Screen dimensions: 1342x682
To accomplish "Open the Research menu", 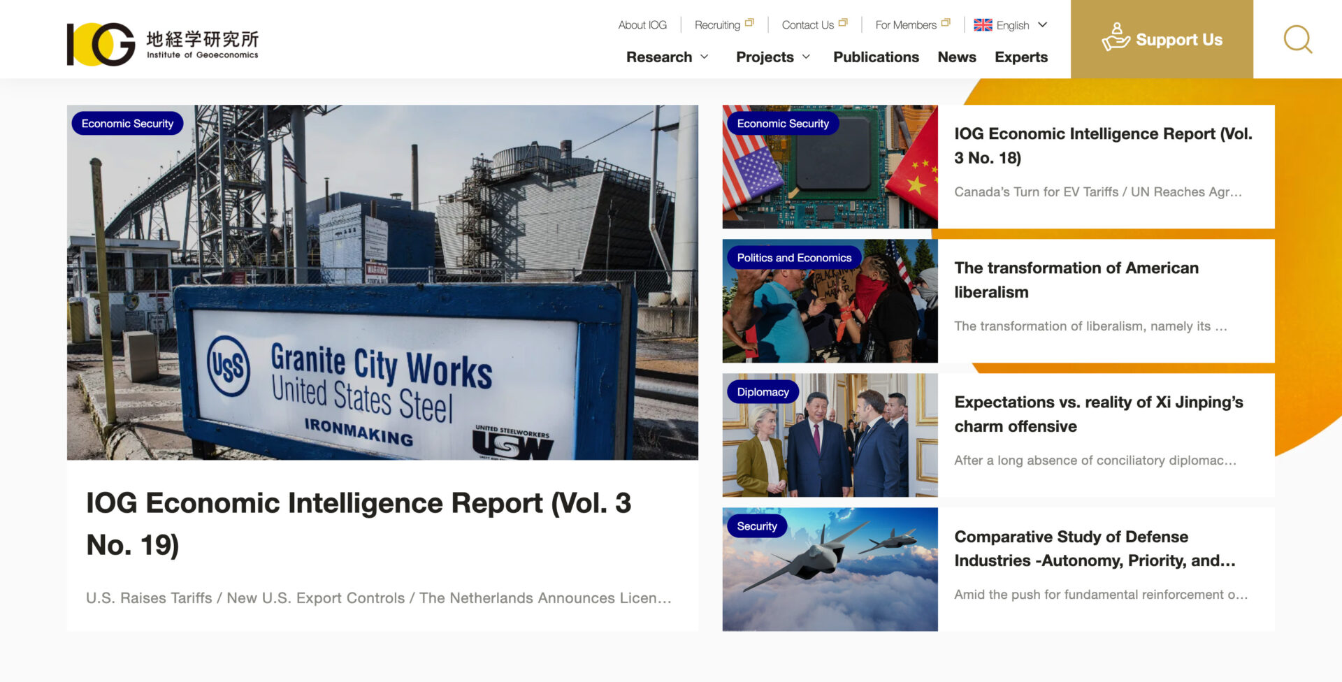I will [659, 57].
